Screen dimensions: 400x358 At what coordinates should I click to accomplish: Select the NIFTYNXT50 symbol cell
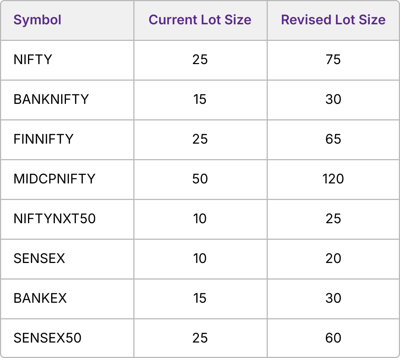55,219
